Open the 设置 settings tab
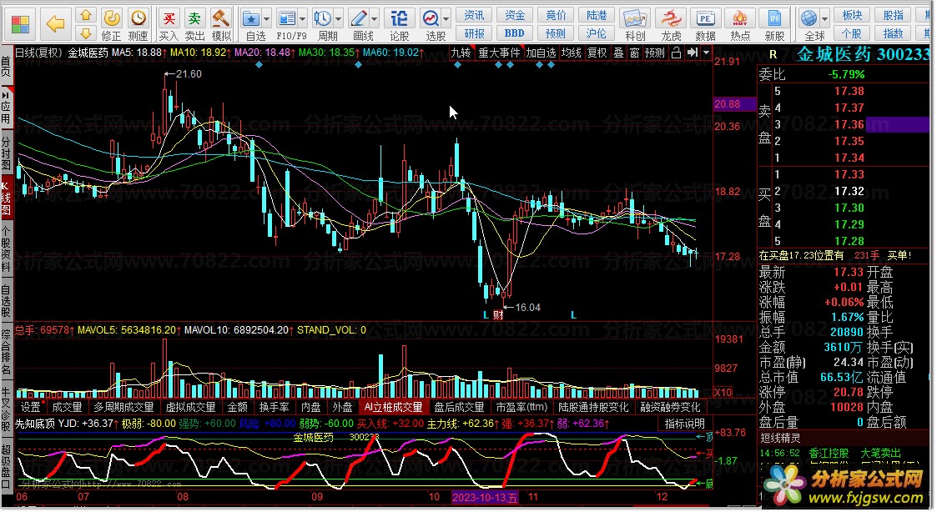Viewport: 937px width, 512px height. [x=31, y=408]
